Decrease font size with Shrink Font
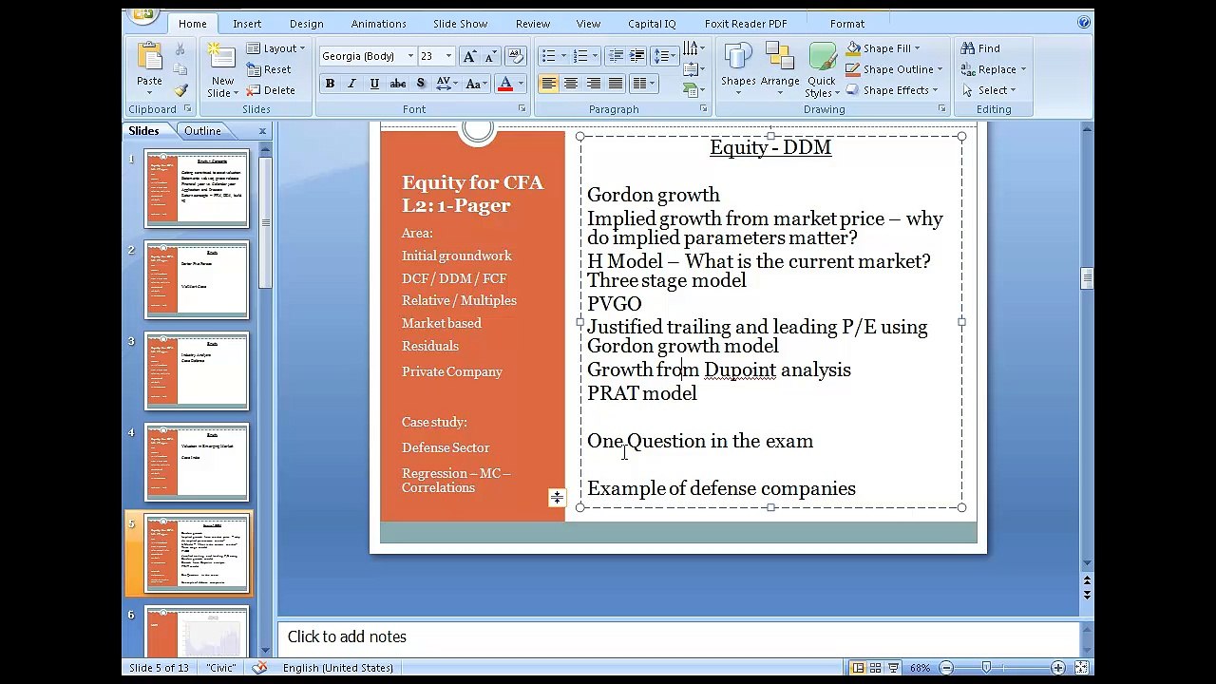Screen dimensions: 1216x684 click(491, 57)
